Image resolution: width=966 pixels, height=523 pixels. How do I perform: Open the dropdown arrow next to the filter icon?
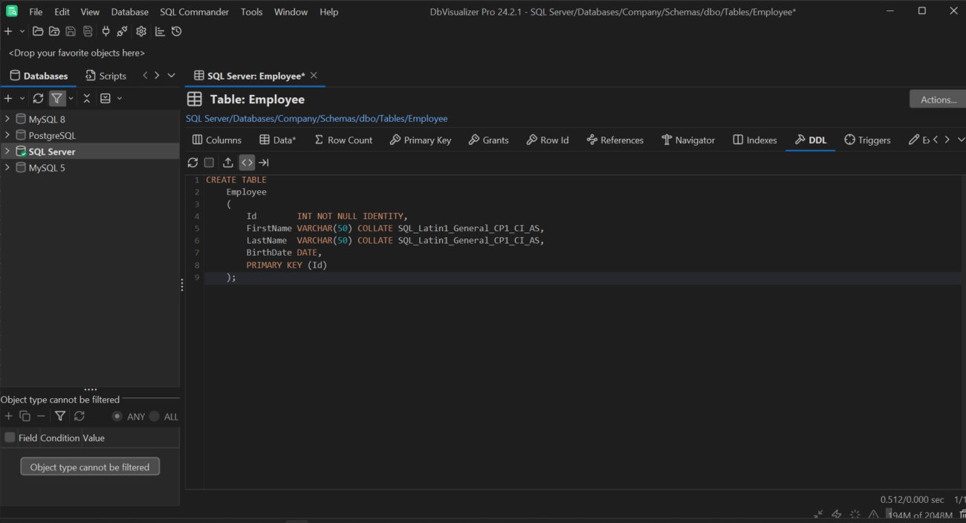70,97
